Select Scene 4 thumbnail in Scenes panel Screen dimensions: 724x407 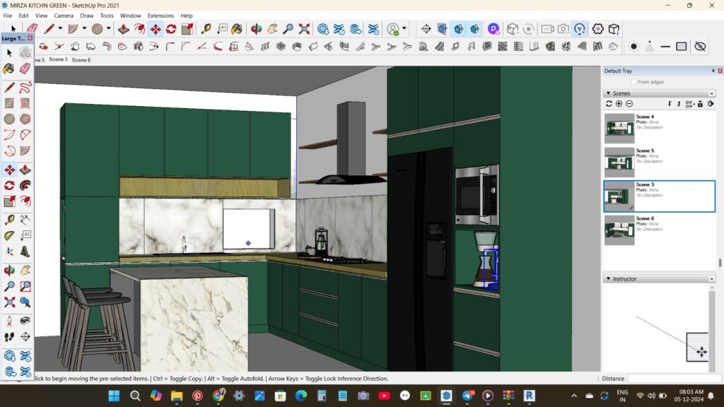(x=619, y=129)
